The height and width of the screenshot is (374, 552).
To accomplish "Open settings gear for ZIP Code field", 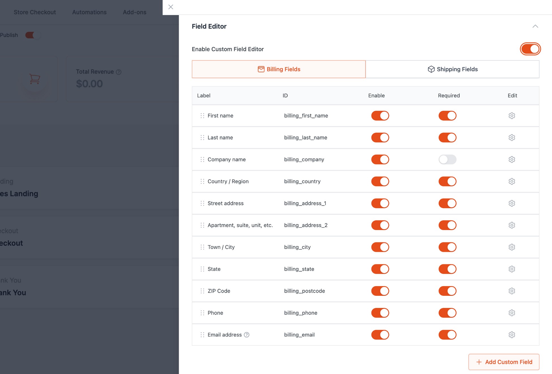I will click(x=512, y=291).
